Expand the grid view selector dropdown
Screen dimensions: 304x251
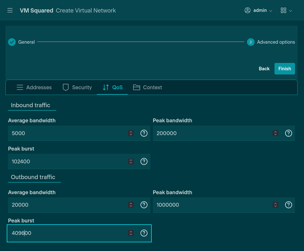(x=286, y=11)
